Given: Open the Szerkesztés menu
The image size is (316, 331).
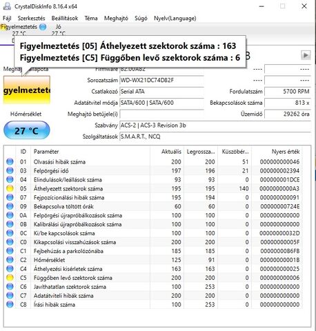Looking at the screenshot, I should tap(31, 19).
